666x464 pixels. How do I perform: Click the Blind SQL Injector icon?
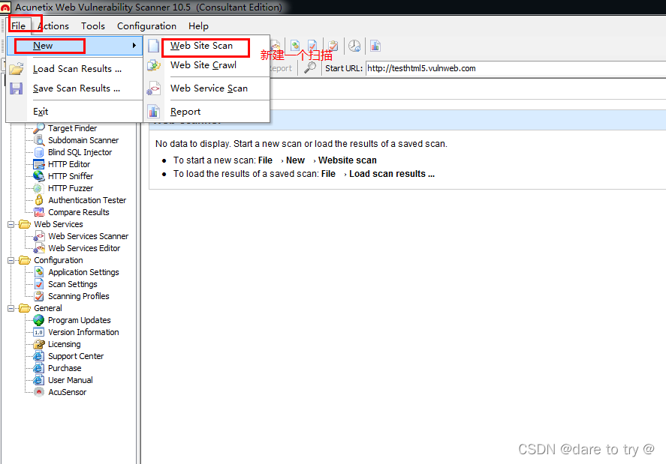click(x=39, y=152)
